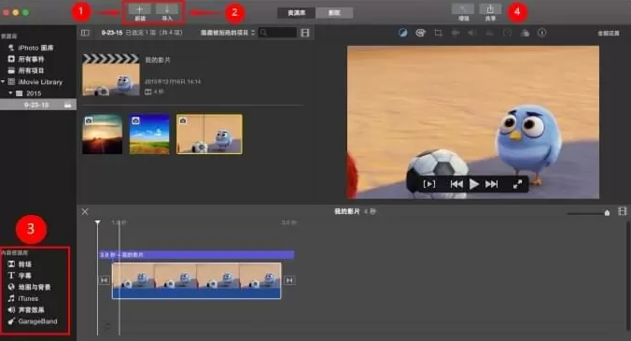Toggle the browser filmstrip appearance button

point(305,33)
